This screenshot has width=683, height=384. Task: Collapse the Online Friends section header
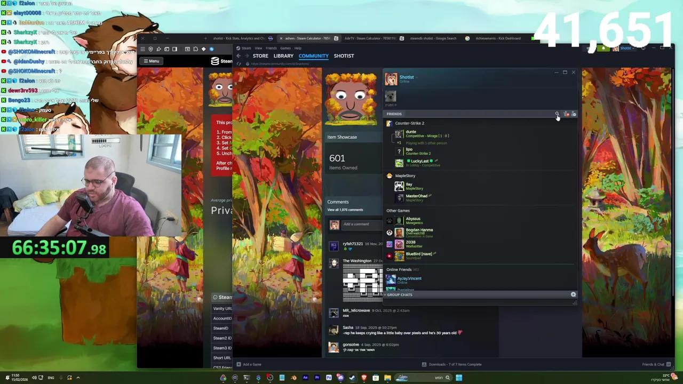click(402, 269)
